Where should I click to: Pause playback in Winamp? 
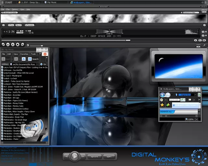pos(13,44)
